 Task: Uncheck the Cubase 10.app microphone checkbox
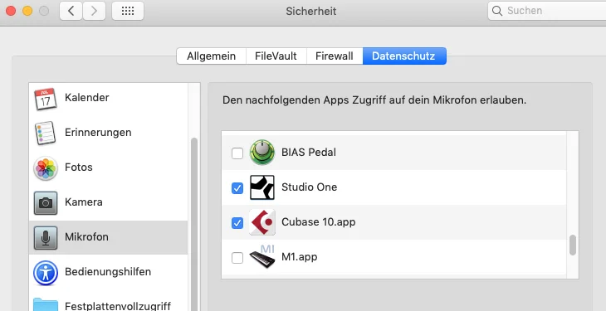(x=237, y=223)
